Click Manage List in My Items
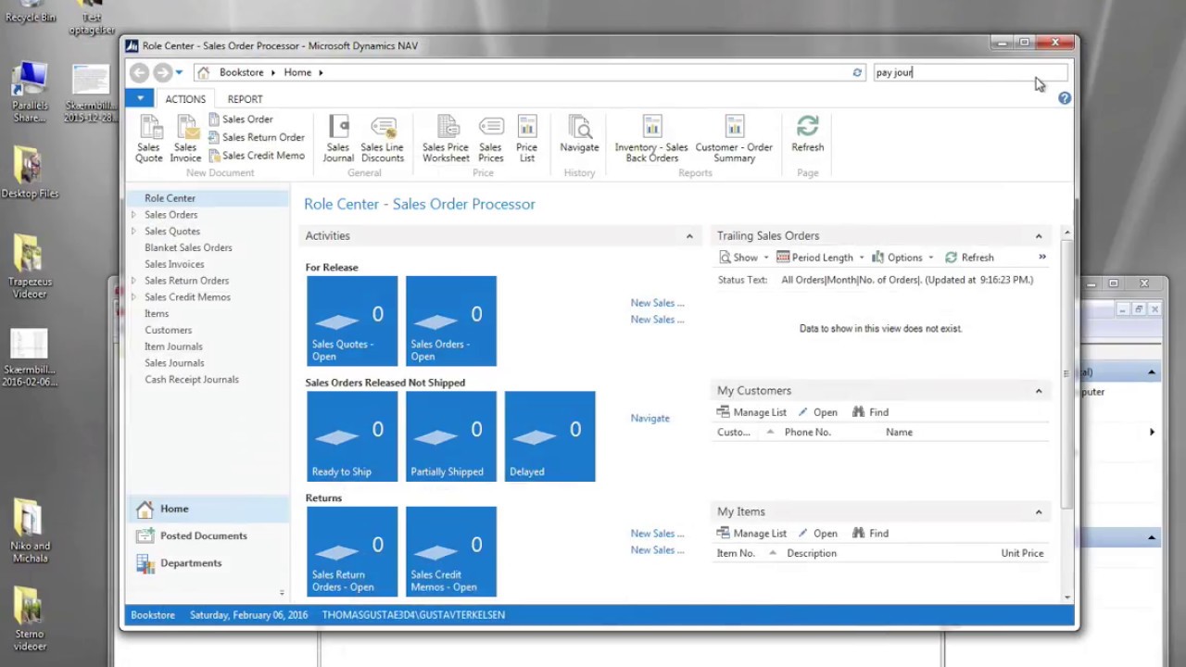The image size is (1186, 667). coord(751,534)
